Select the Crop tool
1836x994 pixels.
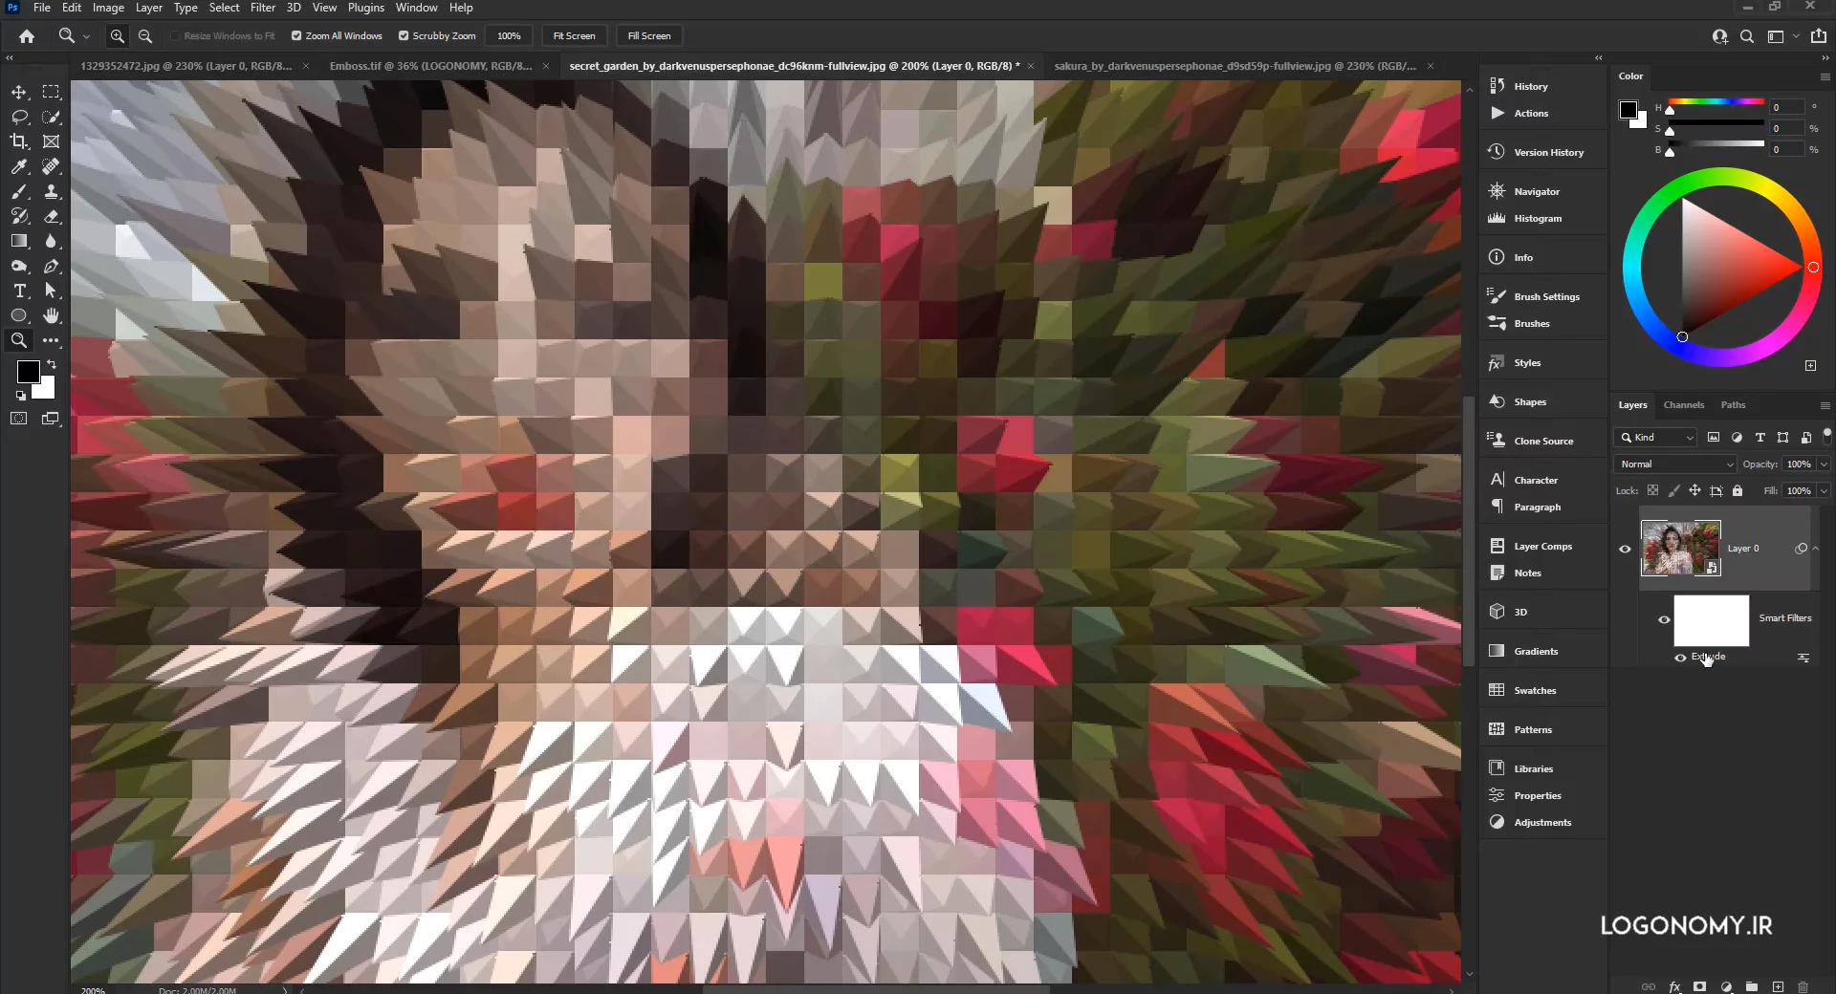(19, 141)
